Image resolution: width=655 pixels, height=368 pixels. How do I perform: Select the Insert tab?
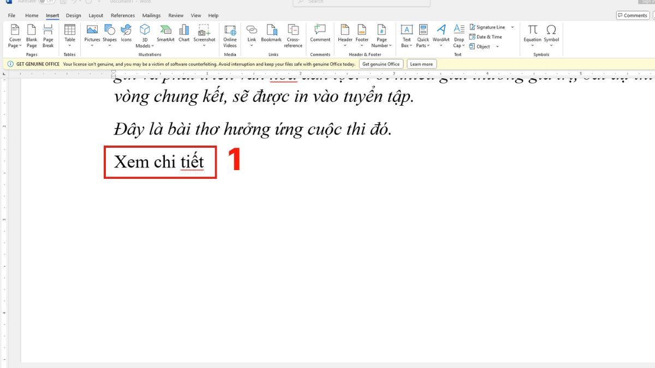(x=52, y=16)
